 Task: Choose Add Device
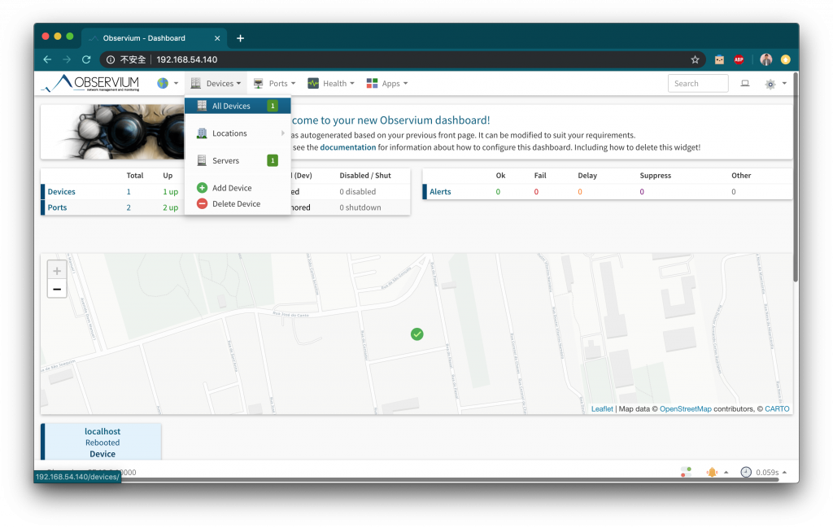click(238, 188)
